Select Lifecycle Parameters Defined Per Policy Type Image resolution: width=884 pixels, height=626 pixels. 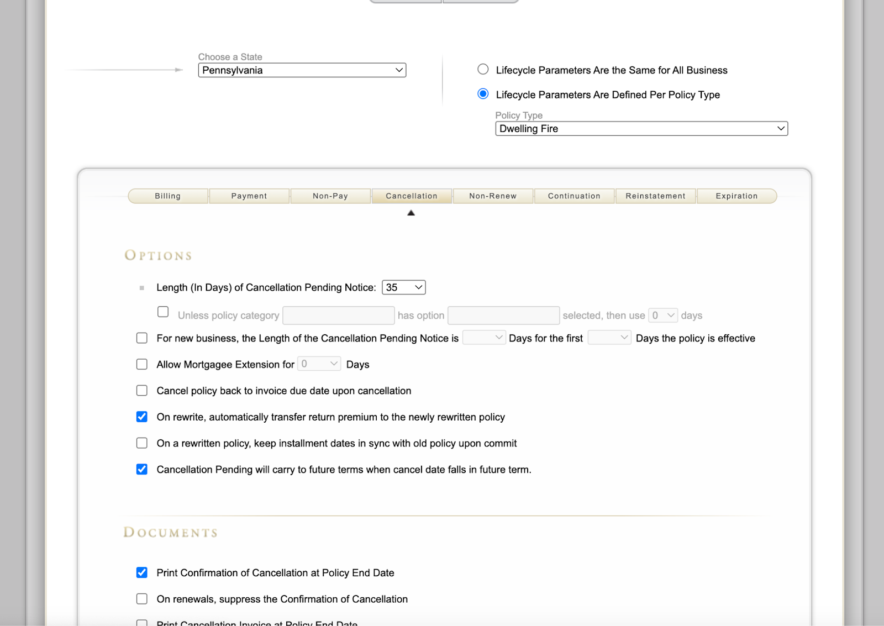[483, 94]
